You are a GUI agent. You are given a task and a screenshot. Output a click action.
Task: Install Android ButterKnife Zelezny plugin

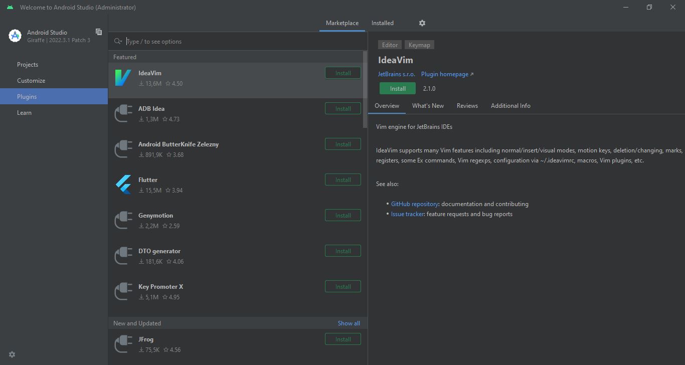pos(343,144)
